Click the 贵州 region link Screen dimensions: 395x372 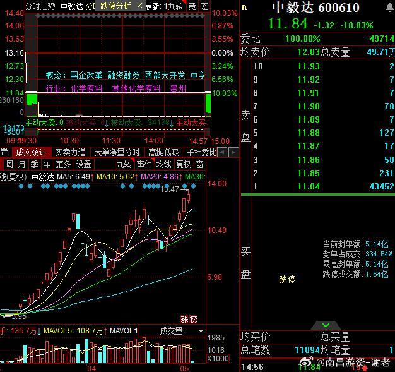point(178,88)
